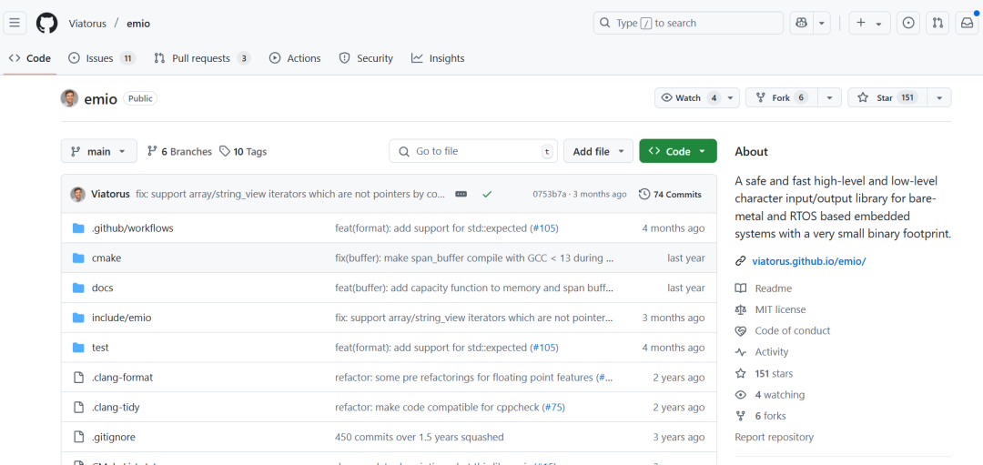Open pull request #75 link
This screenshot has height=465, width=983.
[553, 408]
